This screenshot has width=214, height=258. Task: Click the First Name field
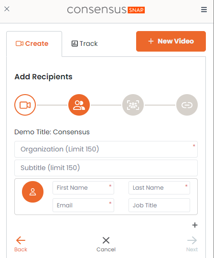83,188
